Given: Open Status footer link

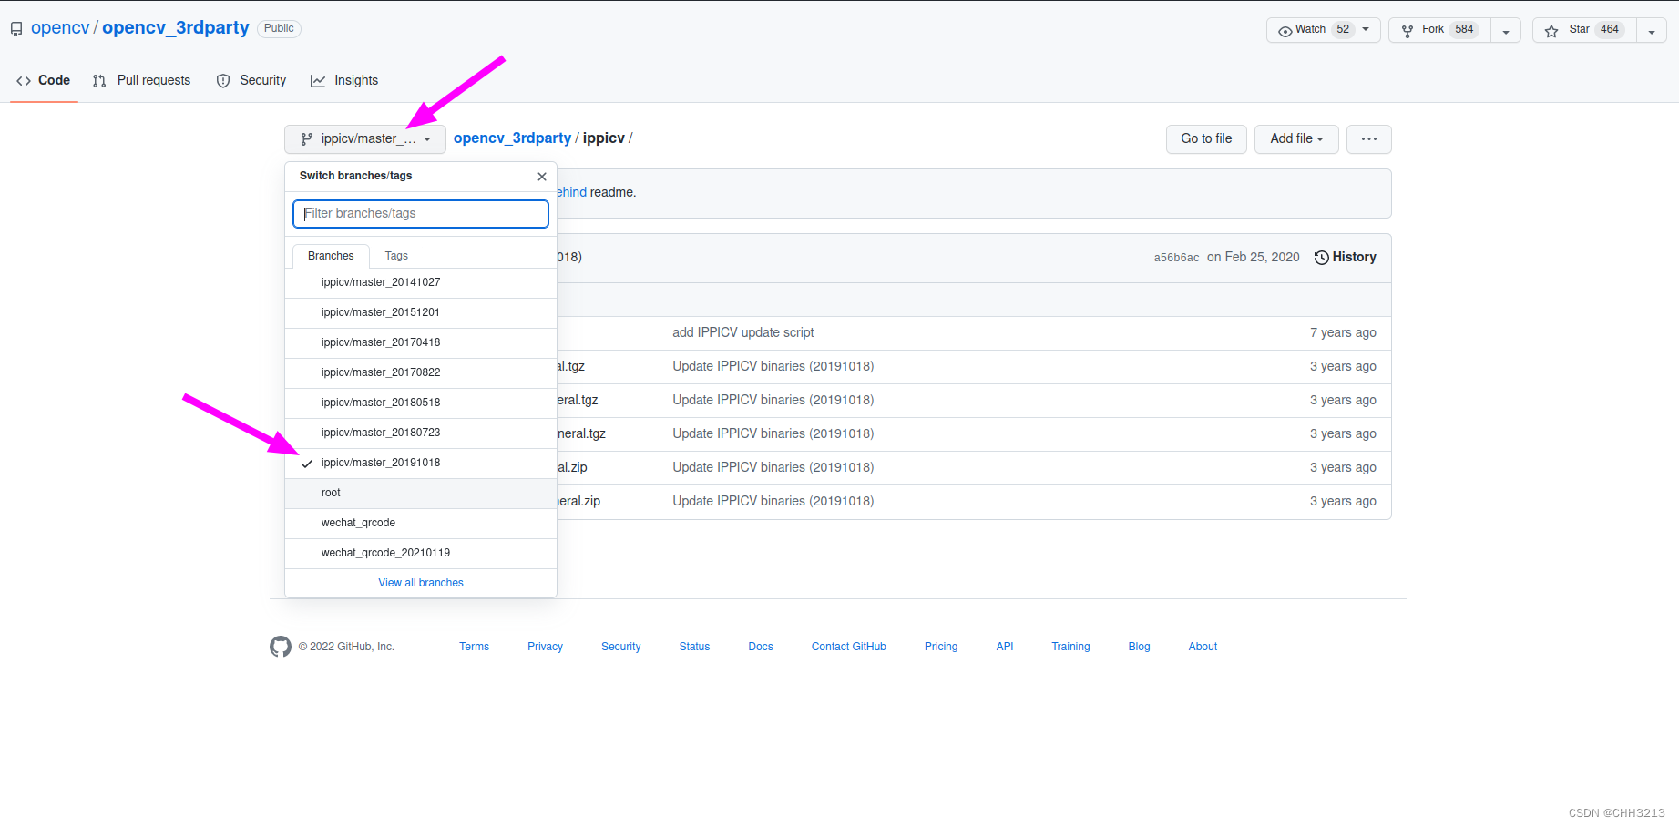Looking at the screenshot, I should click(x=694, y=647).
